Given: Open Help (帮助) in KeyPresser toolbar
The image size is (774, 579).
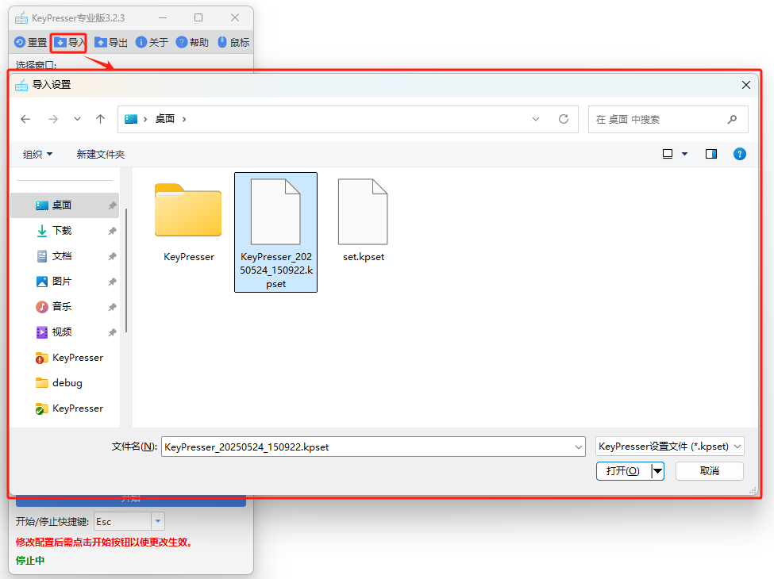Looking at the screenshot, I should tap(192, 42).
